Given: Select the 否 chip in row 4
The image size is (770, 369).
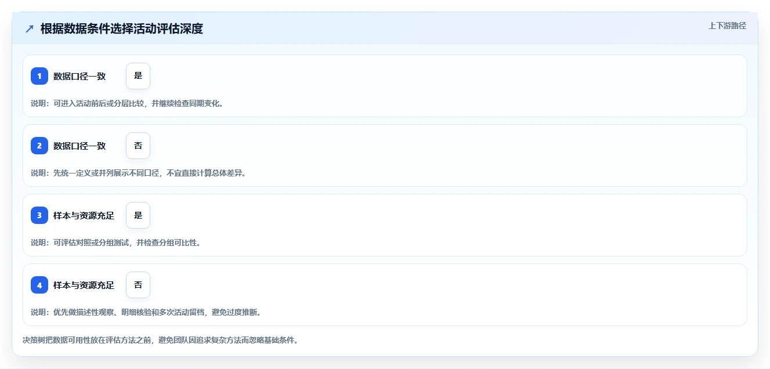Looking at the screenshot, I should click(138, 285).
